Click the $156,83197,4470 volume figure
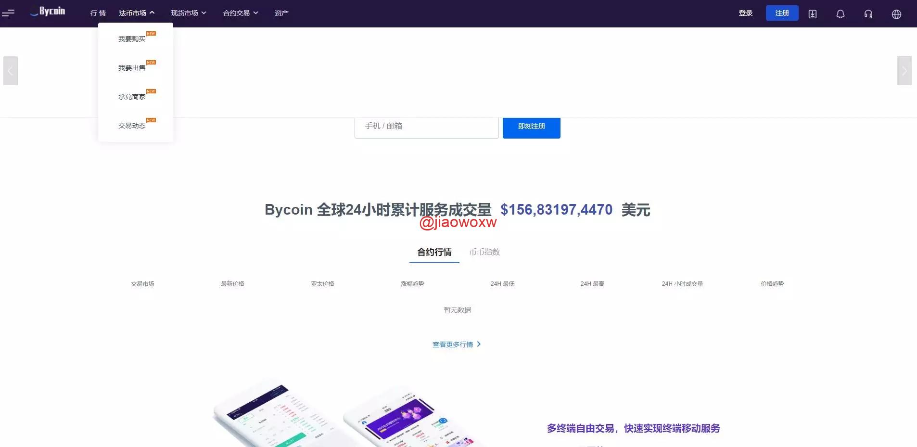 point(557,210)
